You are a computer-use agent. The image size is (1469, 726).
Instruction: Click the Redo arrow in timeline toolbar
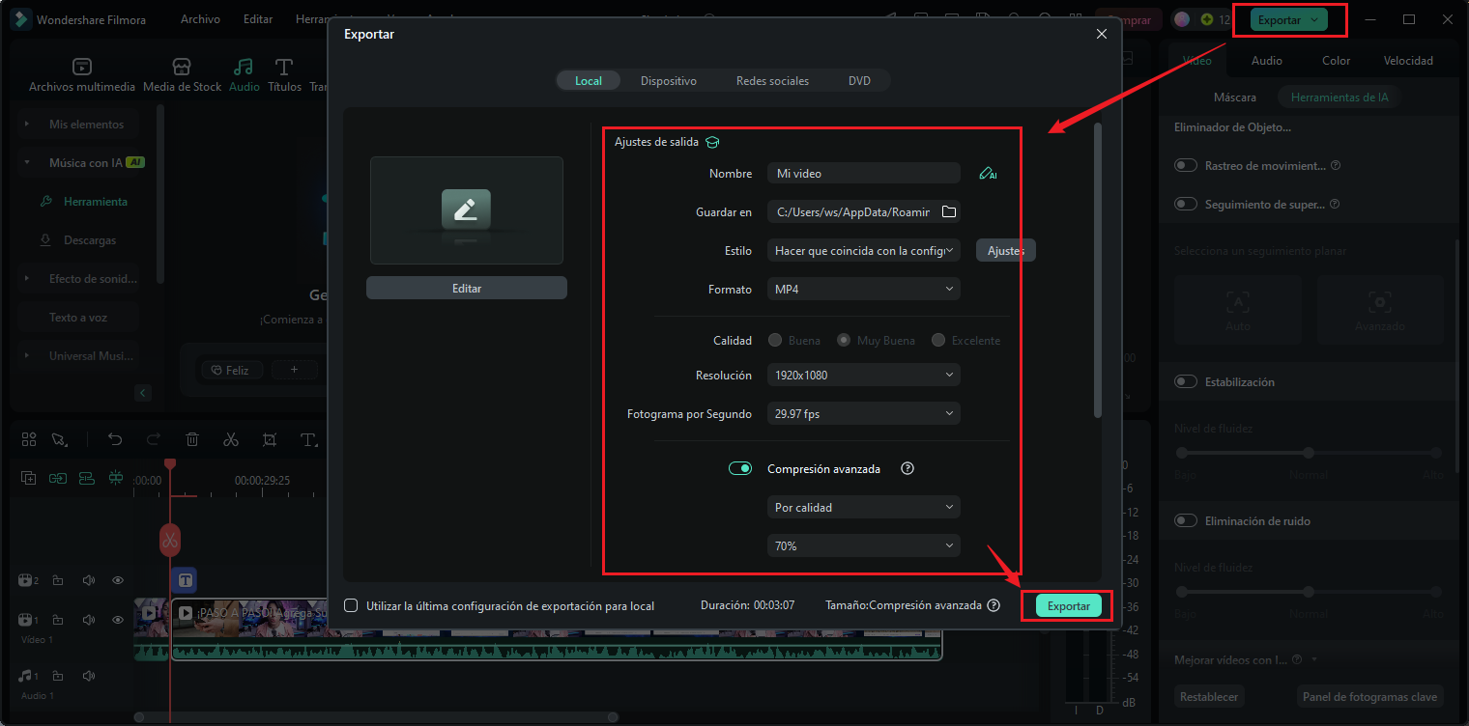(x=154, y=439)
